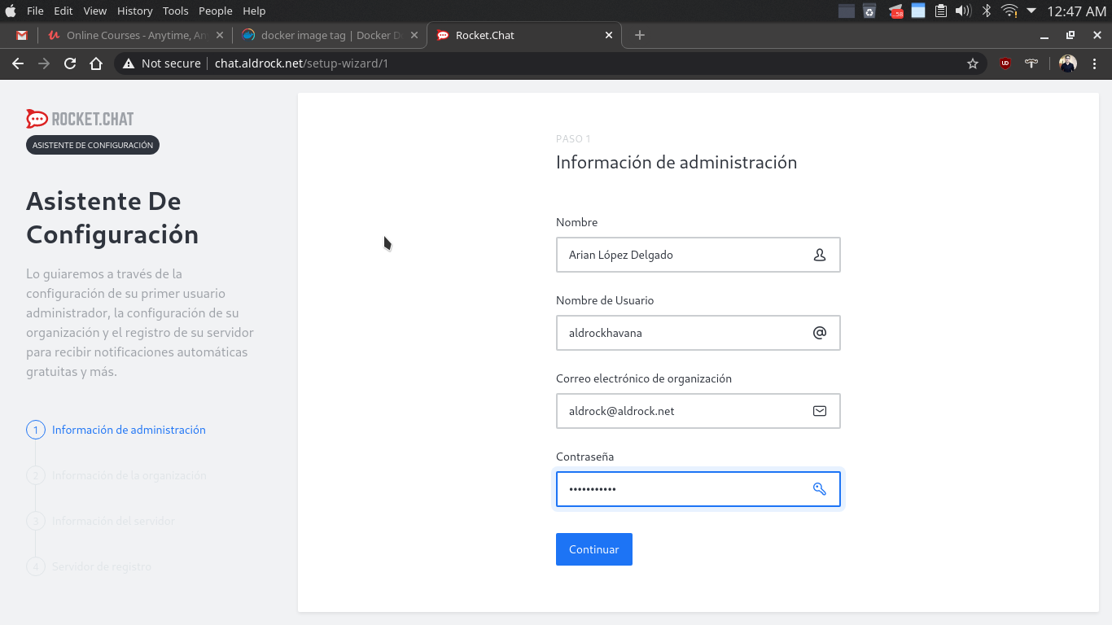Click the @ icon in username field
The width and height of the screenshot is (1112, 625).
820,333
